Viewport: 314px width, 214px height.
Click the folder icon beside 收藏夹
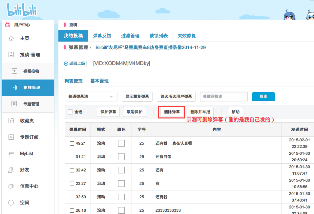[x=11, y=120]
